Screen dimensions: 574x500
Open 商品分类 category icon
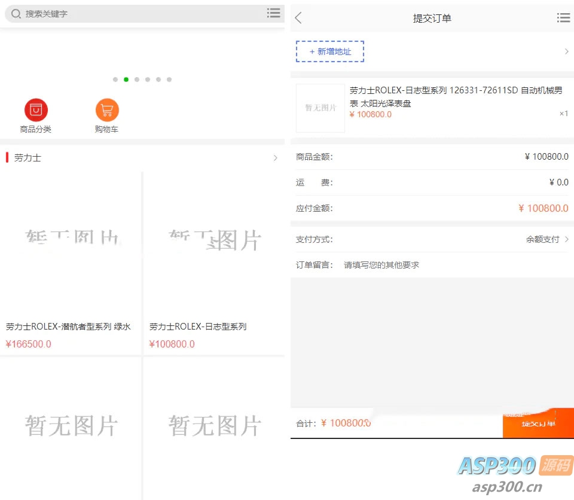pos(36,110)
